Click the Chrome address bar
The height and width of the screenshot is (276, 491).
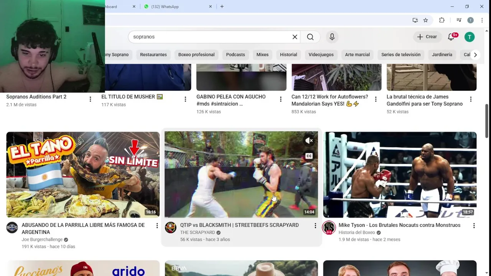(257, 20)
